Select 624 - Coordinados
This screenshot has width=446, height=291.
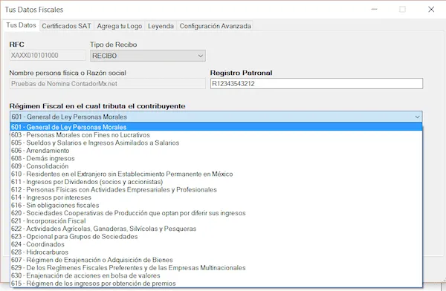(x=216, y=244)
